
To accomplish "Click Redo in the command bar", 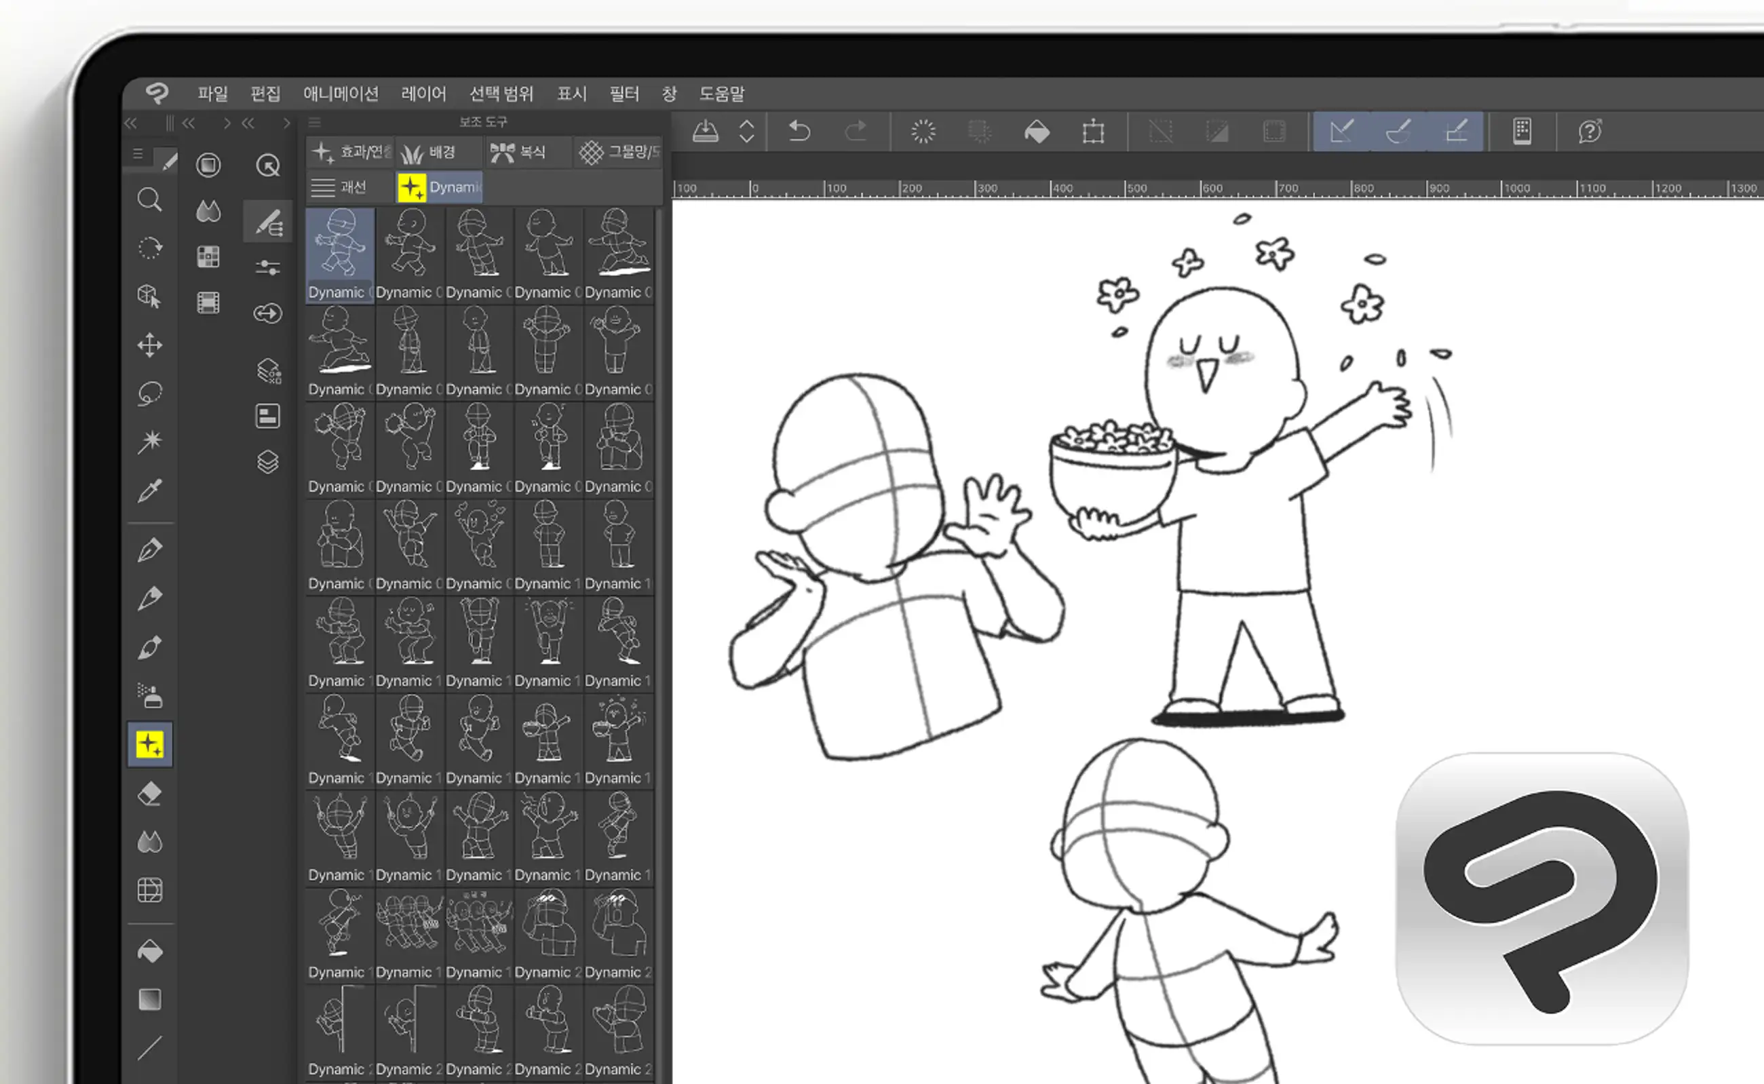I will (856, 131).
